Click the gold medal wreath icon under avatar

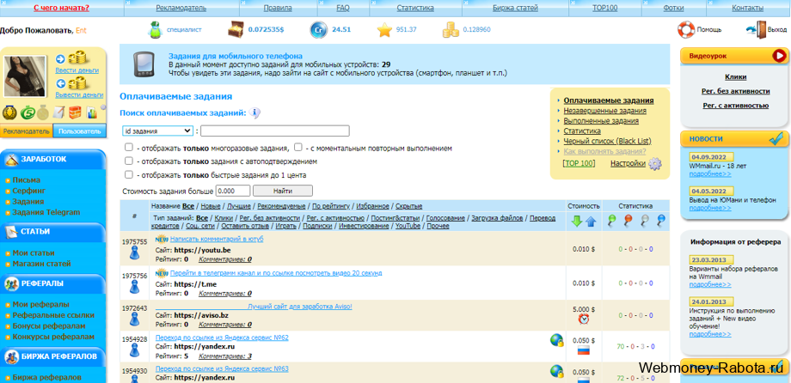(9, 112)
